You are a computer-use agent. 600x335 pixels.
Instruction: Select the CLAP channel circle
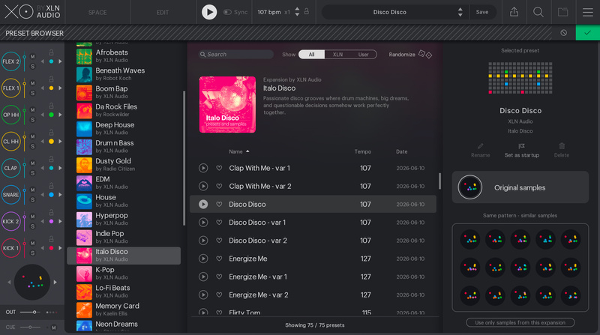10,168
